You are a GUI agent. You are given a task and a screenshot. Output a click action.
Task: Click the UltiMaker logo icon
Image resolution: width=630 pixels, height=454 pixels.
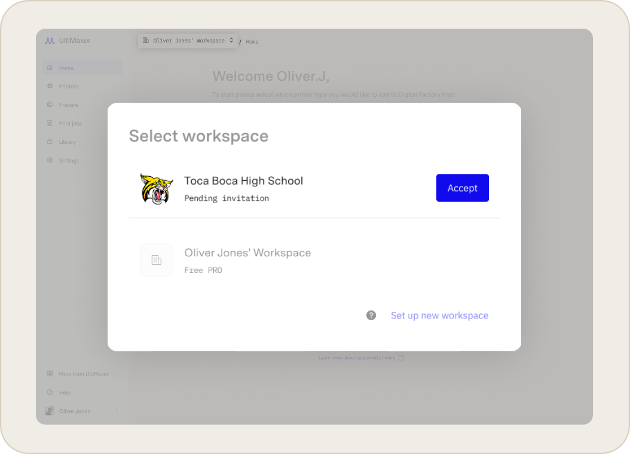click(x=50, y=41)
